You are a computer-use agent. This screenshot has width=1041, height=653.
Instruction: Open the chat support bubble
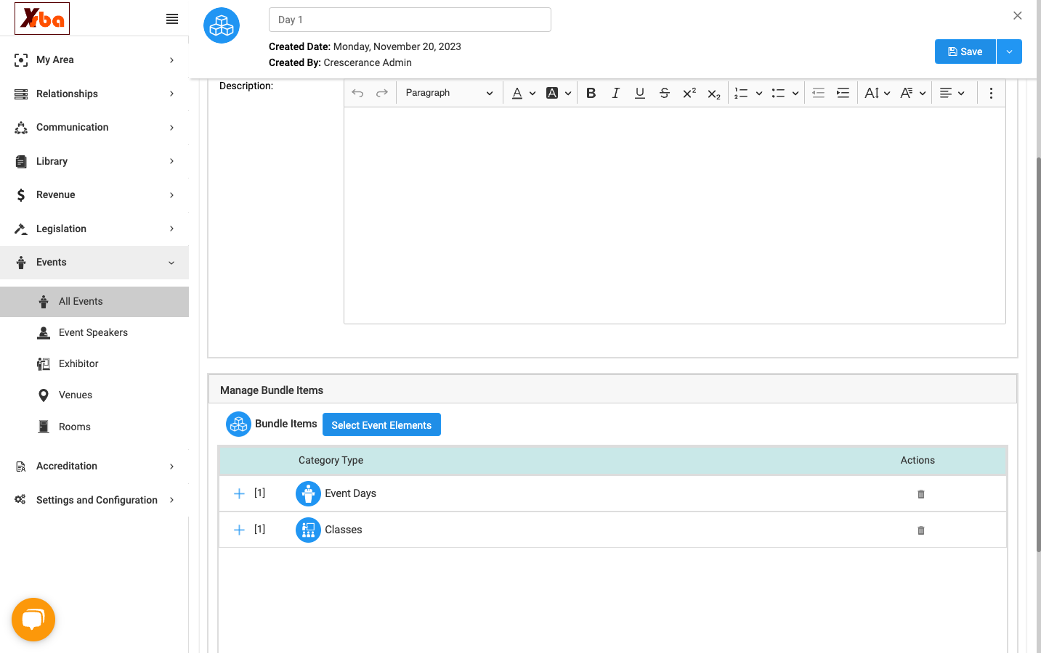click(x=33, y=620)
